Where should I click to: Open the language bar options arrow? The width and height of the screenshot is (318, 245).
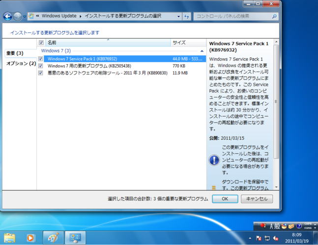pyautogui.click(x=315, y=228)
